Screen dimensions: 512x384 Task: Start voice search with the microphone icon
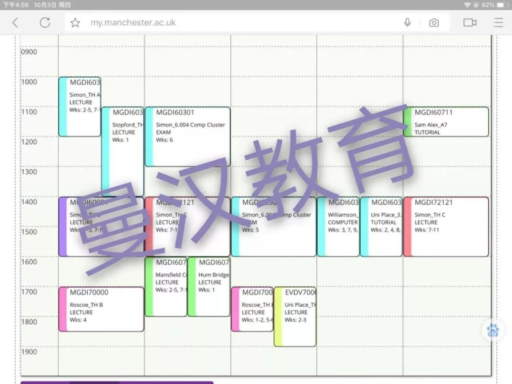pyautogui.click(x=407, y=22)
